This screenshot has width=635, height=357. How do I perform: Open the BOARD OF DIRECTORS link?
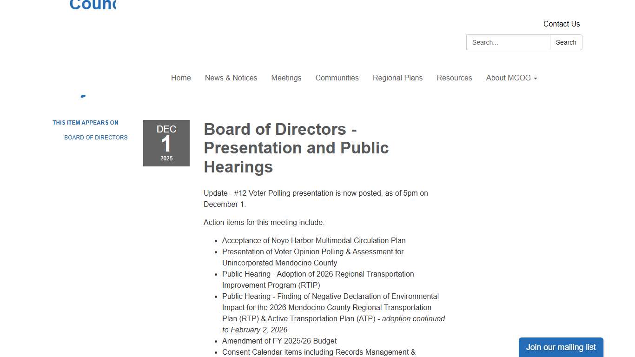tap(96, 137)
